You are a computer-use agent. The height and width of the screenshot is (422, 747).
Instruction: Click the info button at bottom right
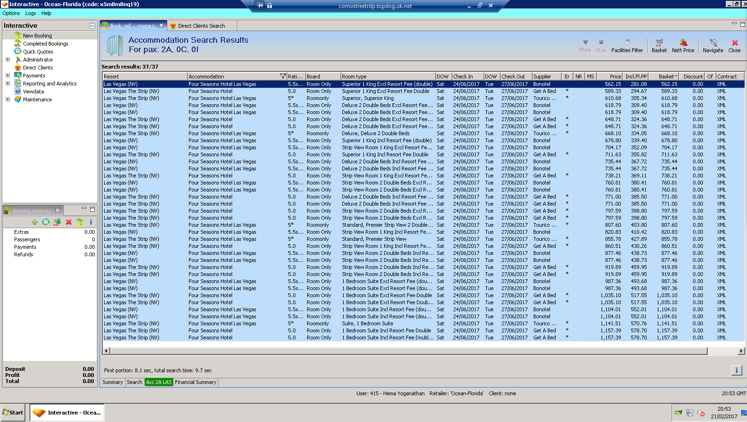tap(736, 370)
